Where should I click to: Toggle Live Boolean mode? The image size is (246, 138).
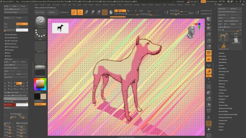(64, 12)
